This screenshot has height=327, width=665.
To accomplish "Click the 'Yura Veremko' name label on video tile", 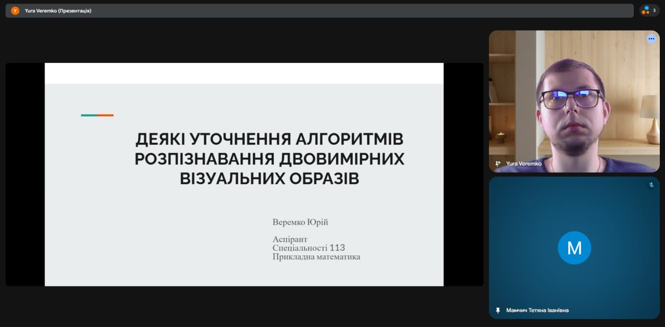I will pos(524,163).
